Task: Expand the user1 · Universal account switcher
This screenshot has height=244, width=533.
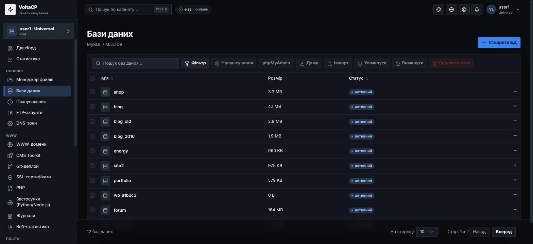Action: click(x=38, y=31)
